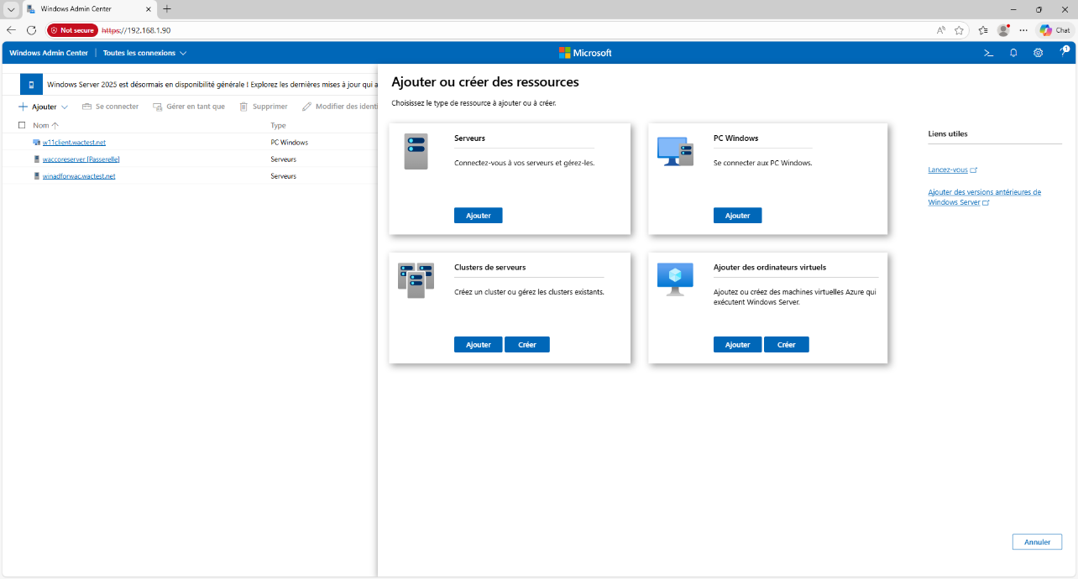1078x579 pixels.
Task: Open a new browser tab with plus
Action: (x=166, y=9)
